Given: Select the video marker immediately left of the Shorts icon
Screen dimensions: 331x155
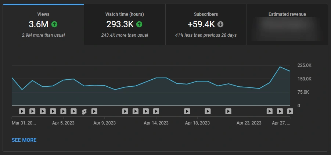Looking at the screenshot, I should point(73,111).
